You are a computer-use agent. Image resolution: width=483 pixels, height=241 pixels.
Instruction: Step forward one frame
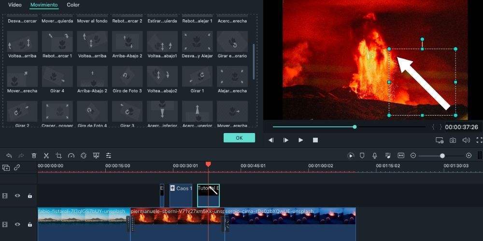(x=286, y=140)
